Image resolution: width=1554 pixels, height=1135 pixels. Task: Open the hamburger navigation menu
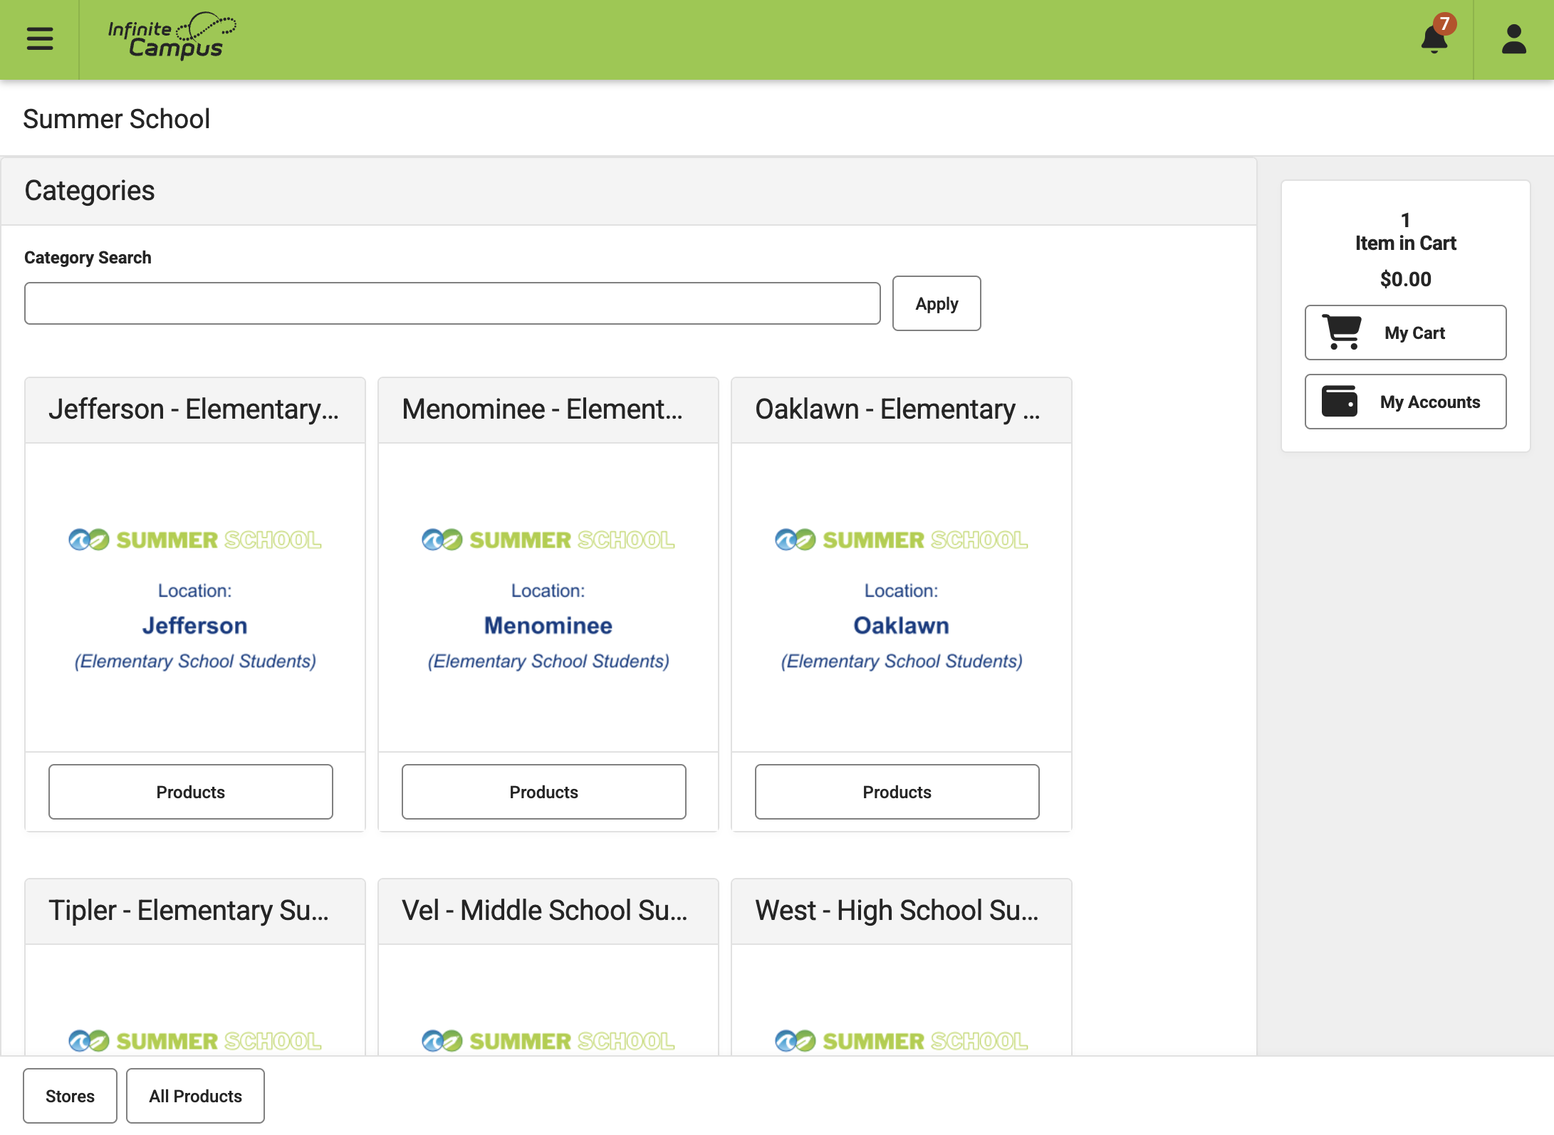click(x=40, y=38)
